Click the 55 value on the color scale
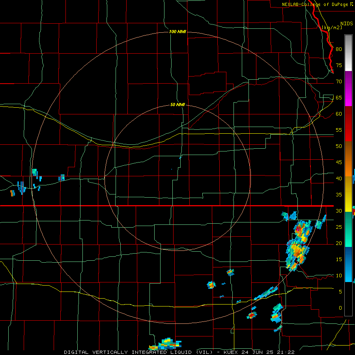Screen dimensions: 355x355 pyautogui.click(x=339, y=130)
